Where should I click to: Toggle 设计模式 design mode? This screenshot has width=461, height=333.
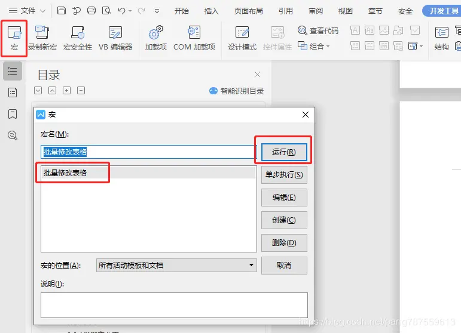[242, 38]
